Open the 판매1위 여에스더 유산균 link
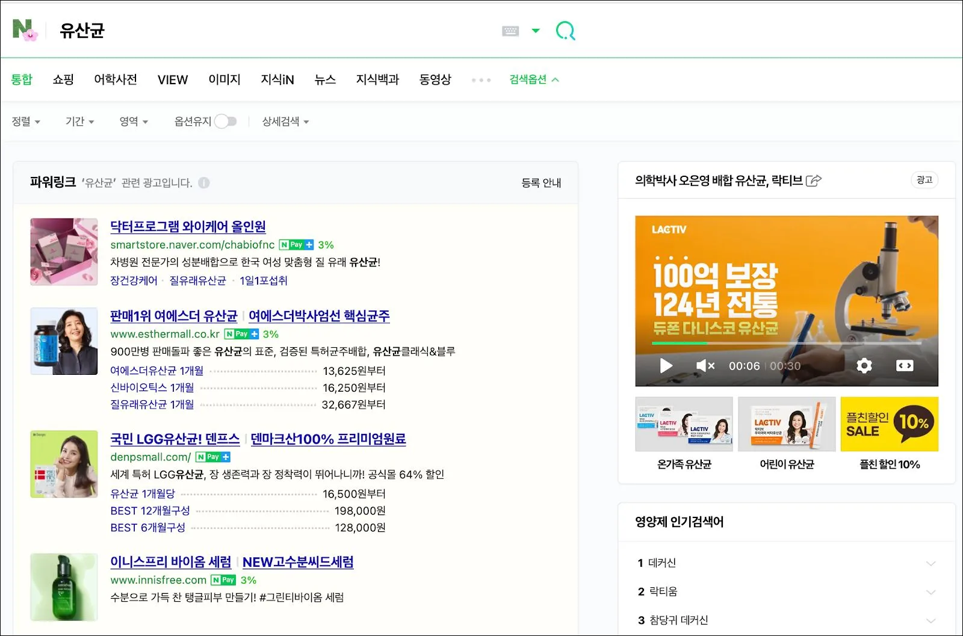The width and height of the screenshot is (963, 636). [174, 316]
